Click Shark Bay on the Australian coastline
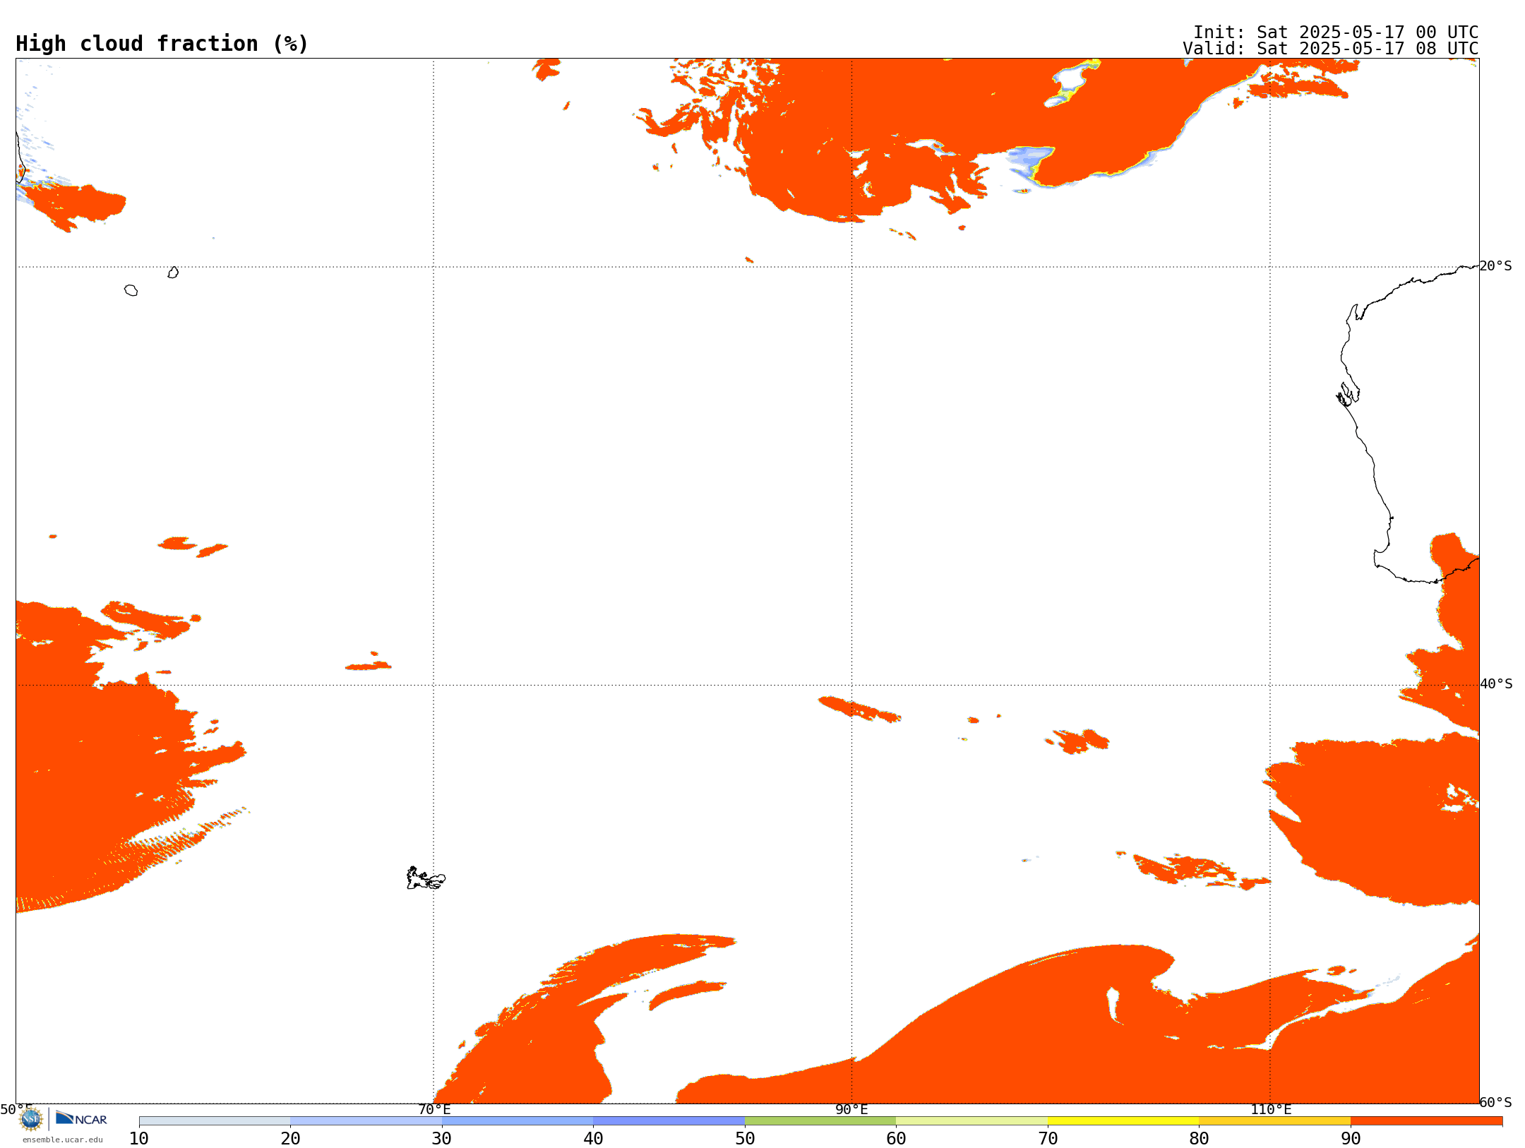 pyautogui.click(x=1348, y=395)
